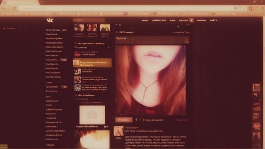Image resolution: width=265 pixels, height=149 pixels.
Task: Open the 'Прикрепить' attach link
Action: (x=182, y=120)
